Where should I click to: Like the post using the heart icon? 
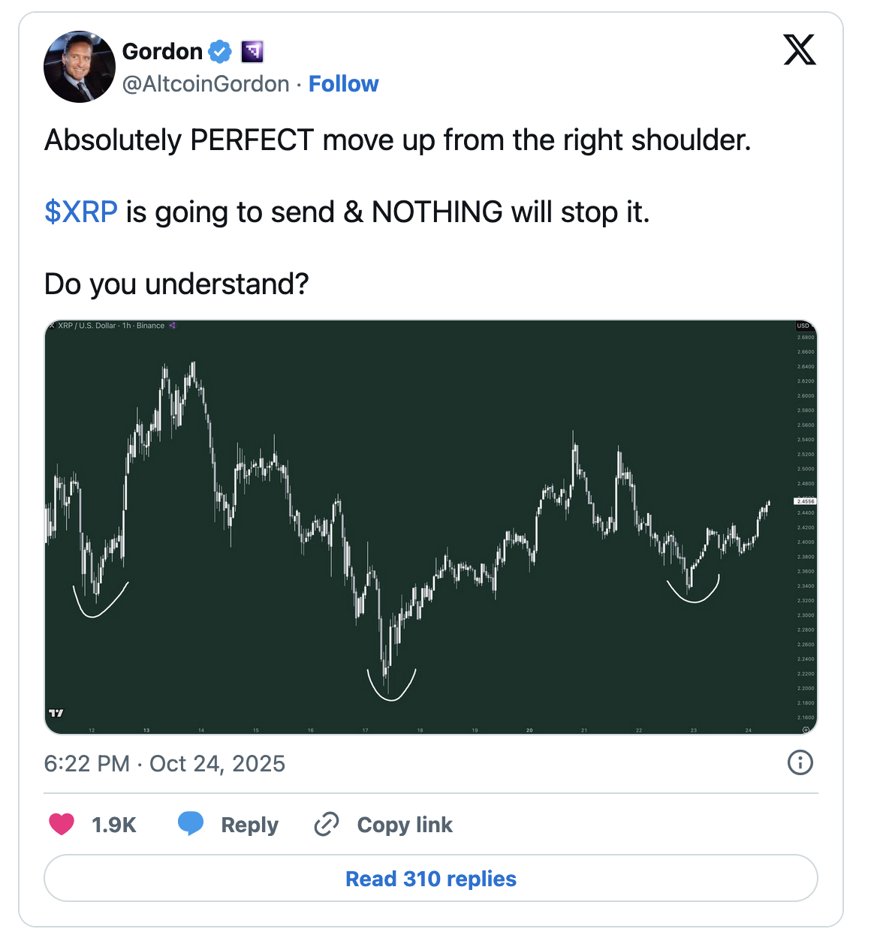coord(62,824)
